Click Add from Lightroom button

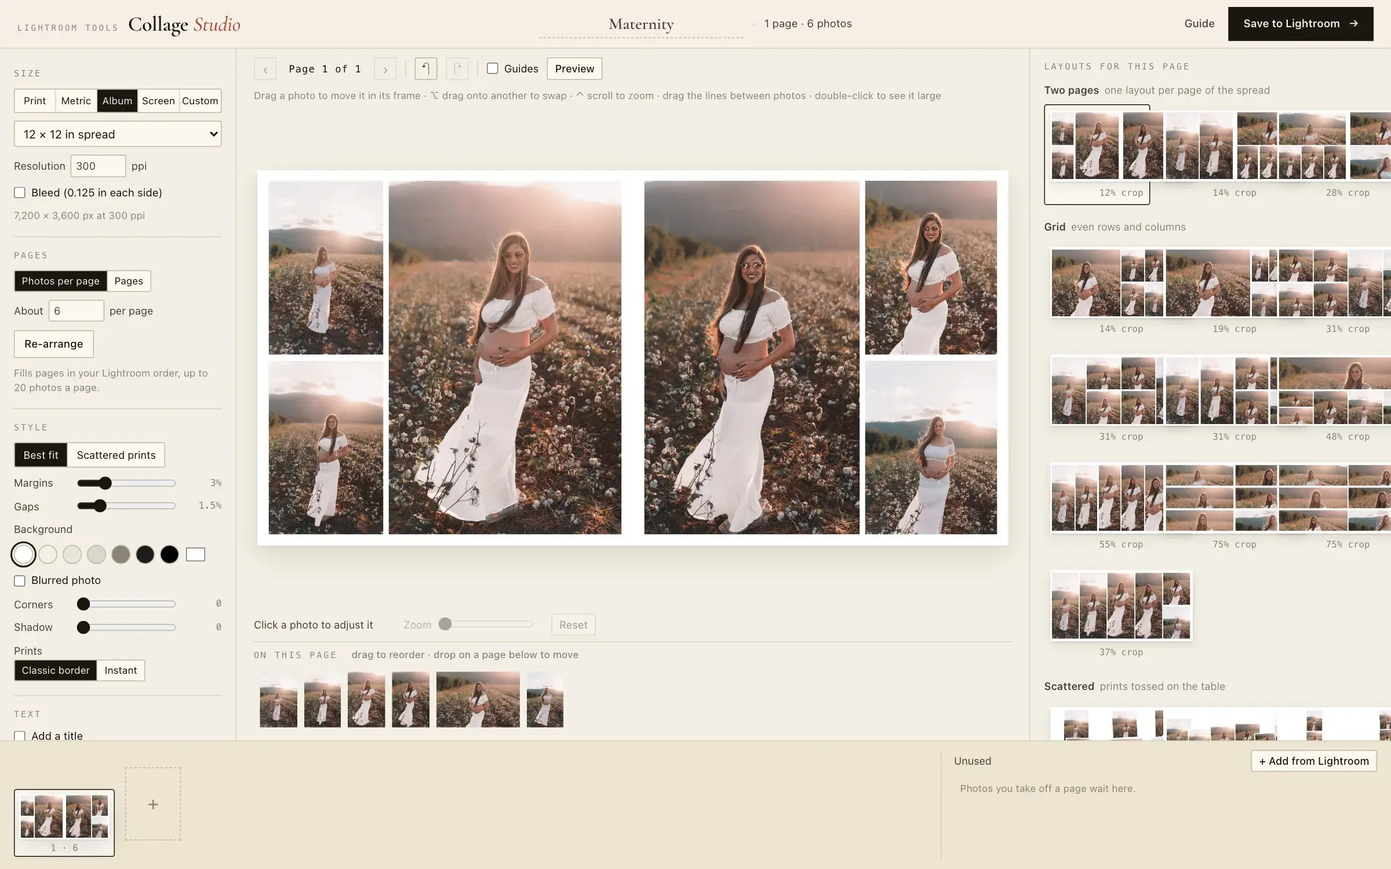click(1313, 761)
